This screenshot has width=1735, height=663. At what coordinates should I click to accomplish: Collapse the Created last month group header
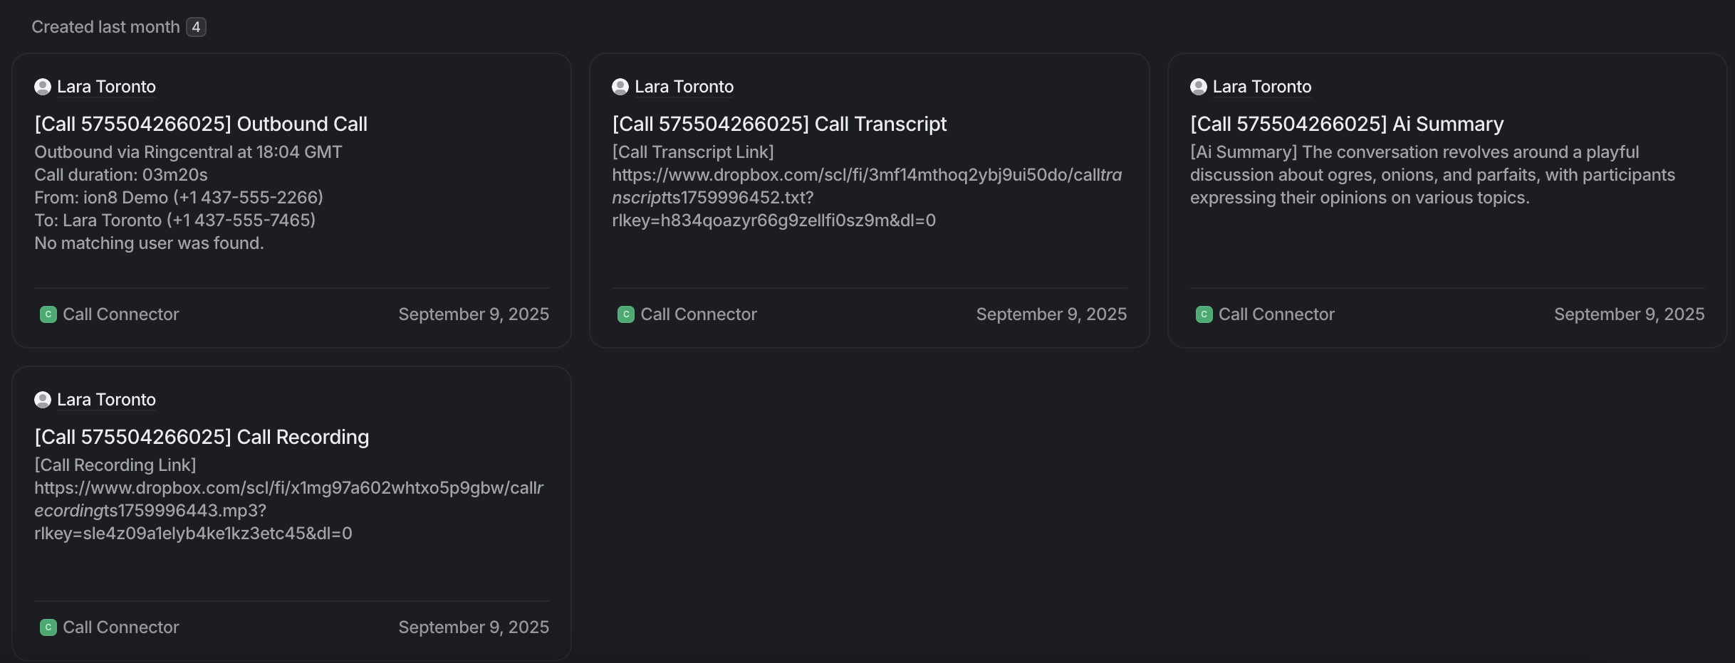pos(105,27)
